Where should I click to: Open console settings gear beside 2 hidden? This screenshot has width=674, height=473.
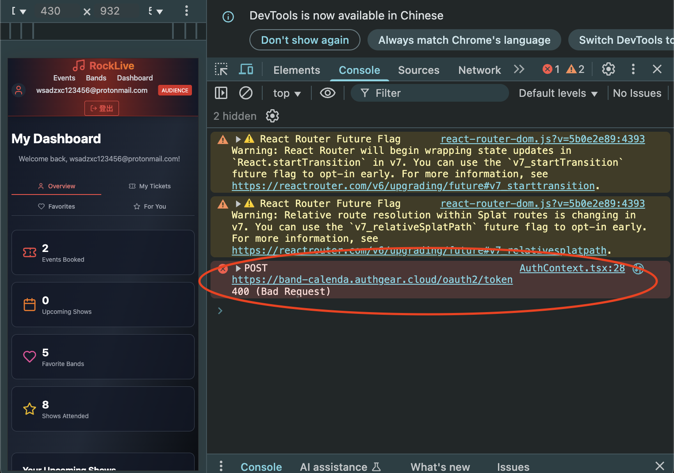click(x=272, y=116)
